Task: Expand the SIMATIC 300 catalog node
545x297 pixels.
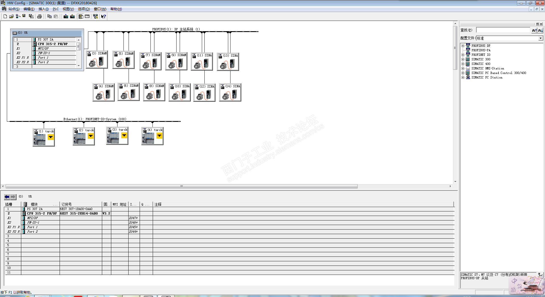Action: click(463, 59)
